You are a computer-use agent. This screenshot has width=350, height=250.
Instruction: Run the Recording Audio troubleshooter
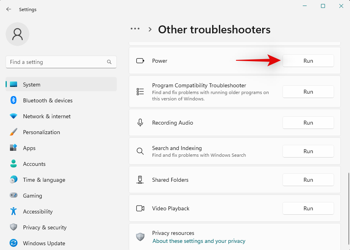[x=308, y=123]
